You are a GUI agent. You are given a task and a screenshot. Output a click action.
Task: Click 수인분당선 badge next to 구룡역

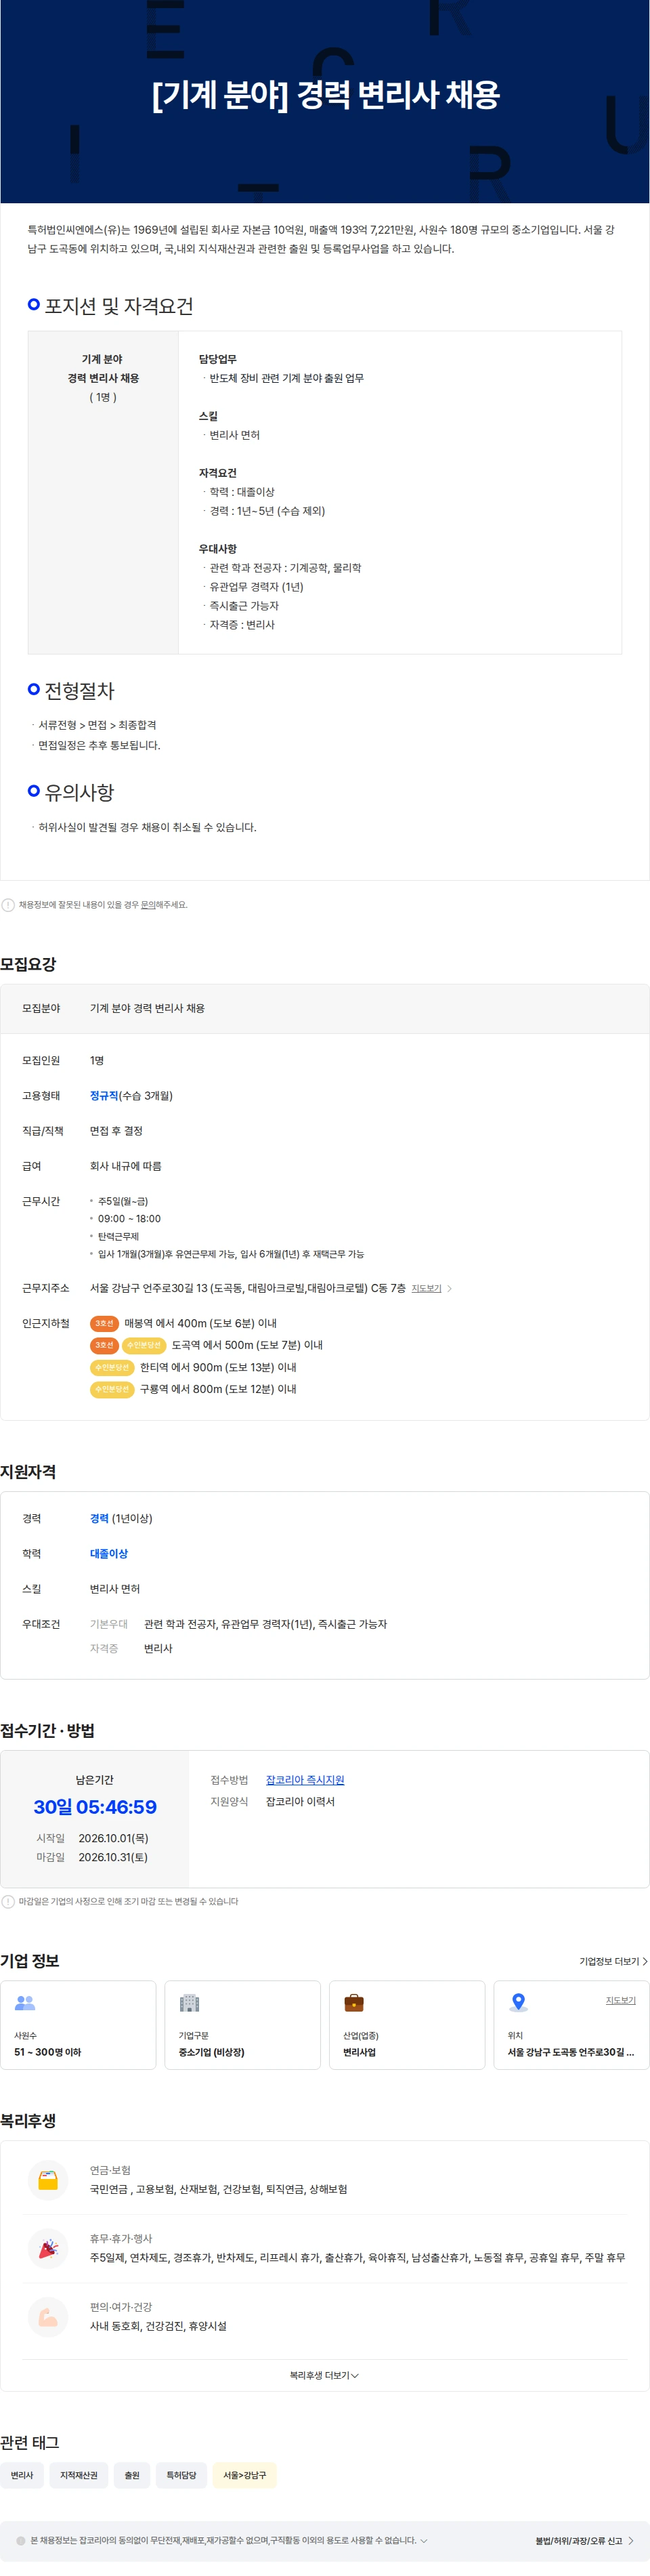[x=112, y=1389]
